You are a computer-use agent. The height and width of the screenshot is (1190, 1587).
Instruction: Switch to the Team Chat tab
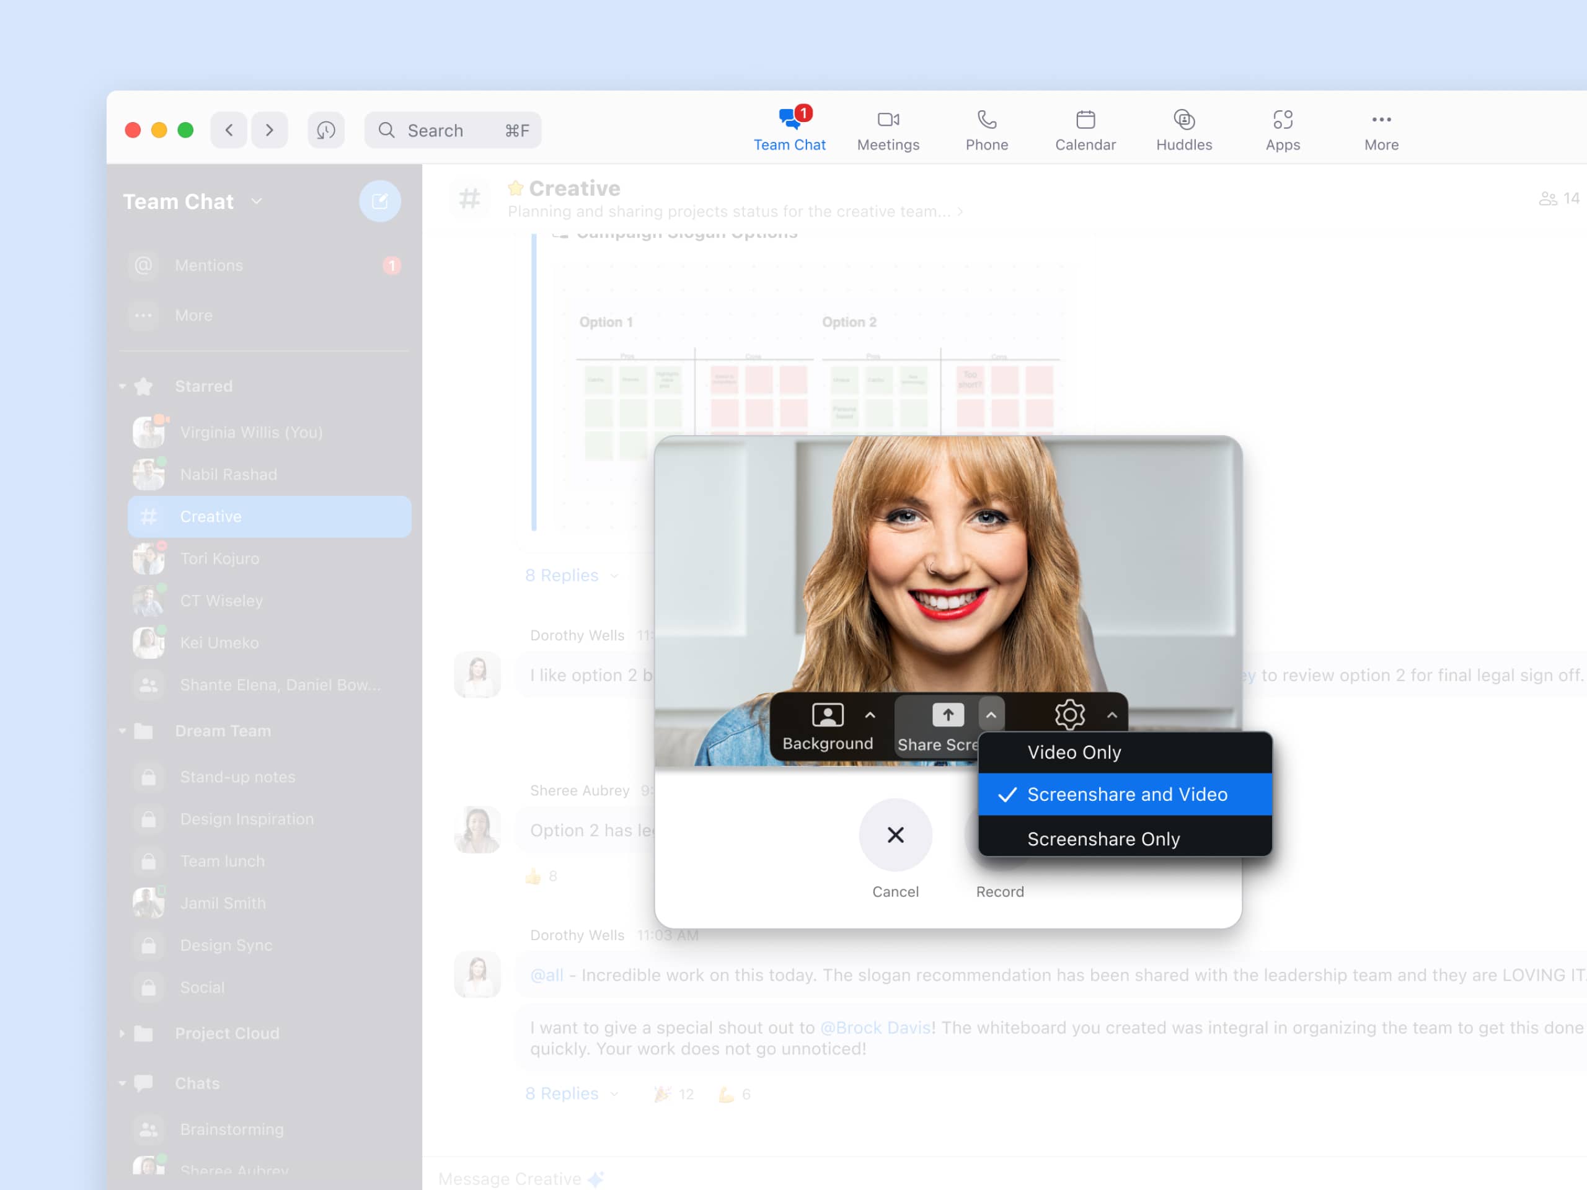point(790,130)
